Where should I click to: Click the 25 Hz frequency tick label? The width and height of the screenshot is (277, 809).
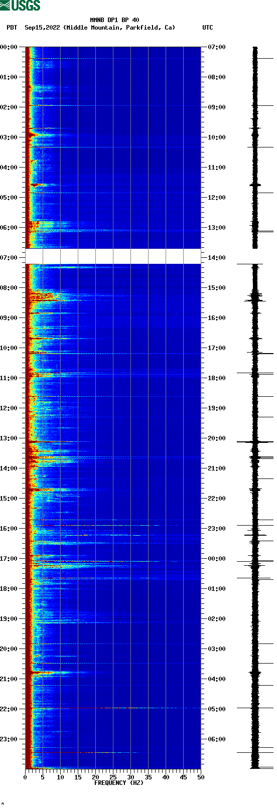point(113,777)
